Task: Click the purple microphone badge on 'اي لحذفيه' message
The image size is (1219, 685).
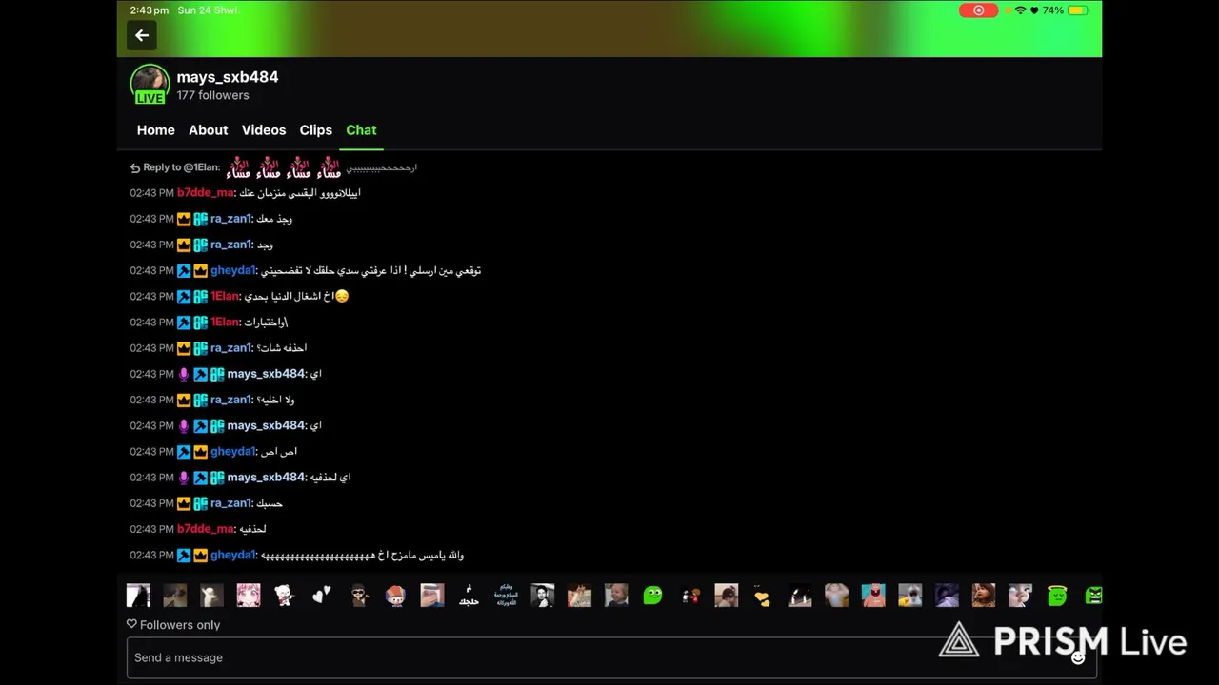Action: pyautogui.click(x=184, y=478)
